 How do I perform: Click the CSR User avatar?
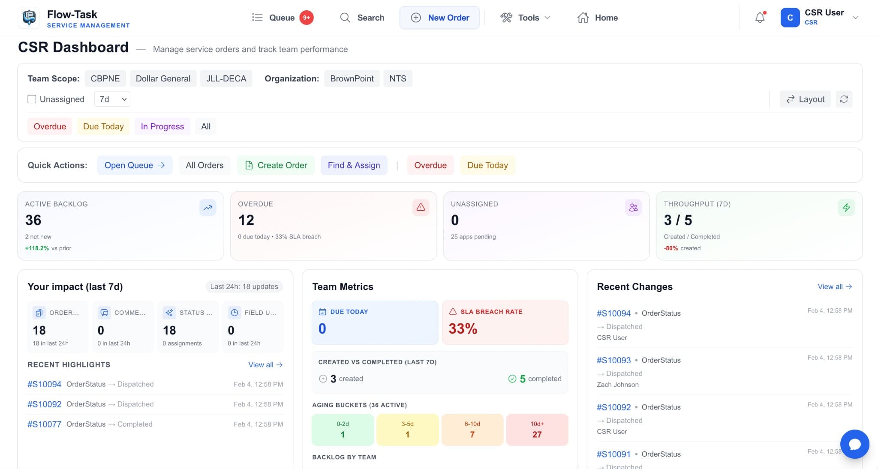point(790,18)
